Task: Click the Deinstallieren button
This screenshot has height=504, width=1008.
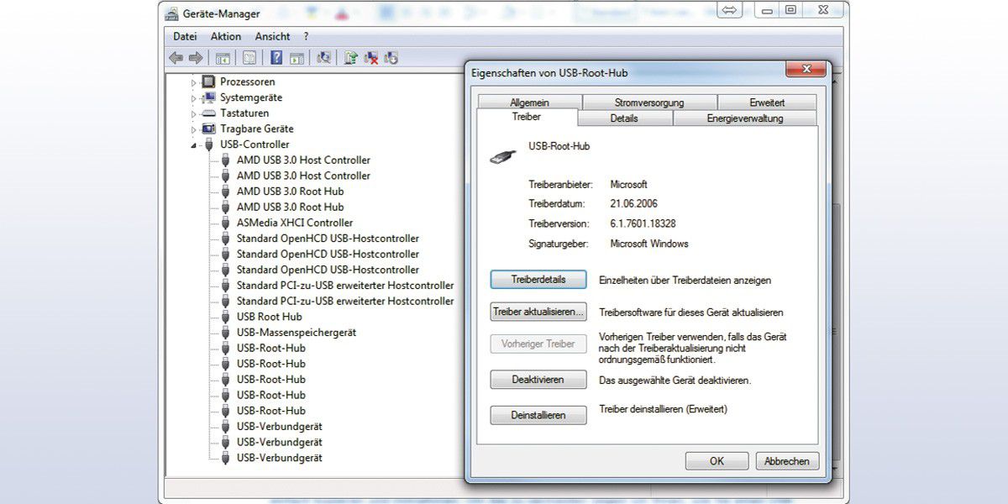Action: (538, 415)
